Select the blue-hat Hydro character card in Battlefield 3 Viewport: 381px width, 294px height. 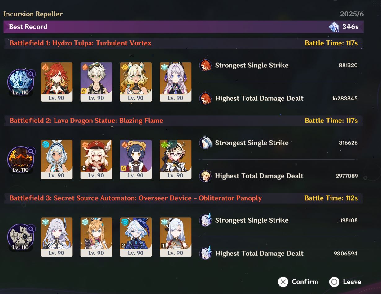136,237
